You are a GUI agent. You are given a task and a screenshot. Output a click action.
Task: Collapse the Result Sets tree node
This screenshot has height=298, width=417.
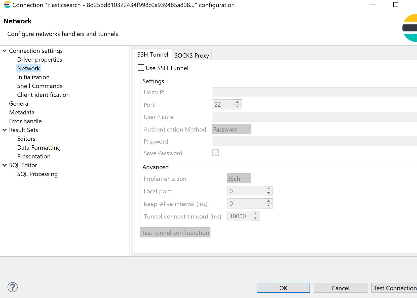tap(5, 130)
